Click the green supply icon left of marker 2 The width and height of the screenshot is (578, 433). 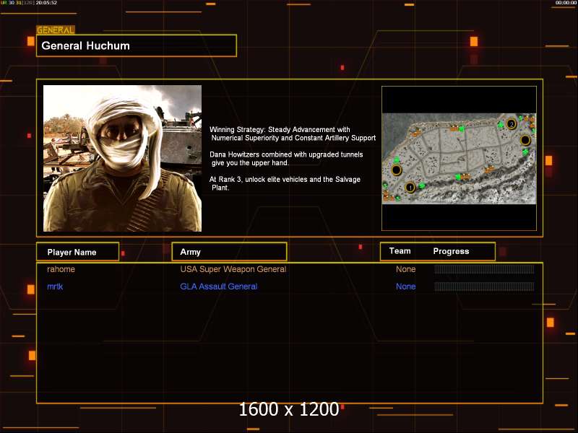coord(500,126)
